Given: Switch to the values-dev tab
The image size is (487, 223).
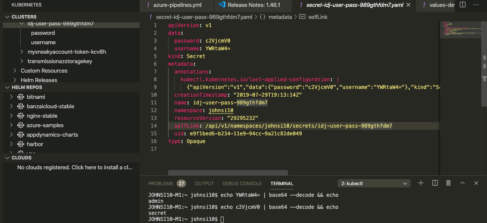Looking at the screenshot, I should pyautogui.click(x=441, y=5).
